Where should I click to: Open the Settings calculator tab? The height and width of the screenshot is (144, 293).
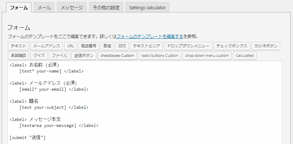tap(147, 7)
